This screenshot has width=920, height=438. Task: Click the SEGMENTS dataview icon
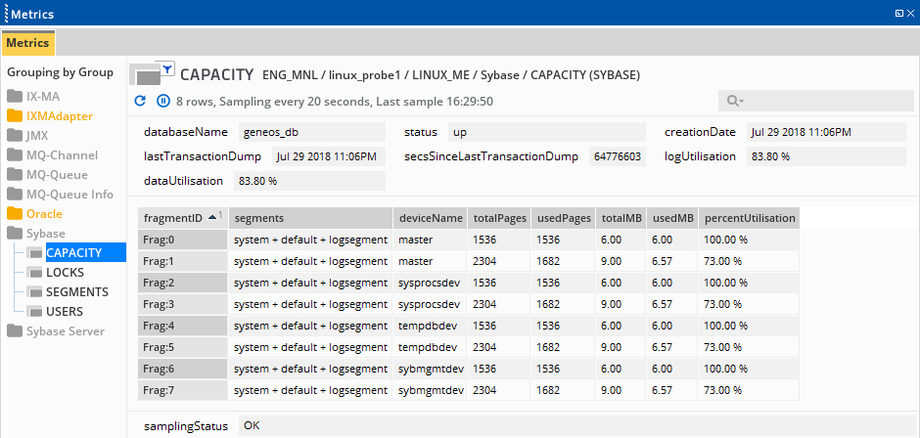pos(34,292)
